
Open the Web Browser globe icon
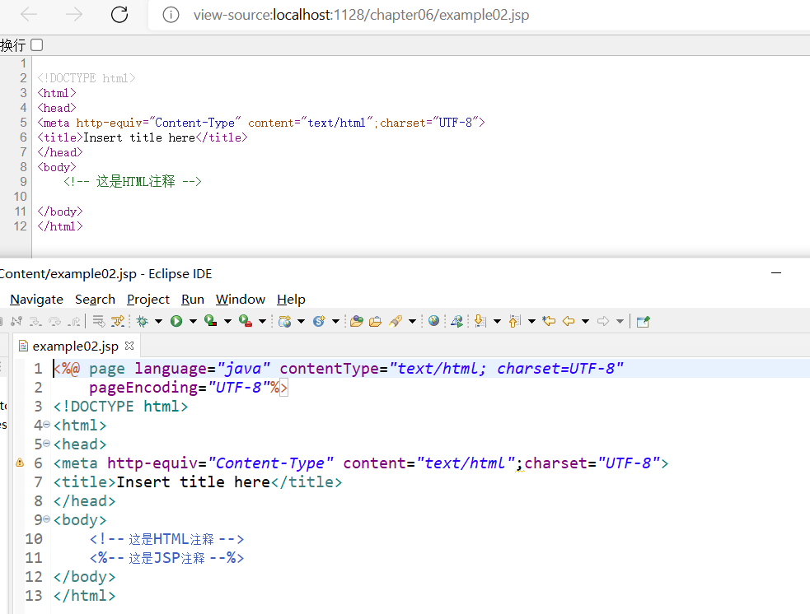(x=434, y=321)
